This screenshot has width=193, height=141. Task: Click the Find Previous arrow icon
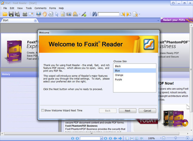coord(123,14)
